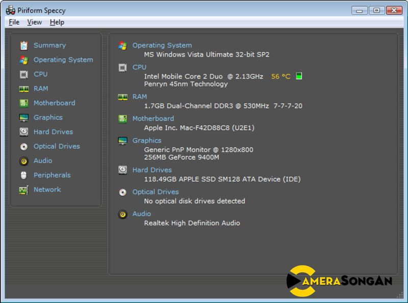This screenshot has width=408, height=303.
Task: Click the Operating System heading link in summary
Action: point(162,45)
